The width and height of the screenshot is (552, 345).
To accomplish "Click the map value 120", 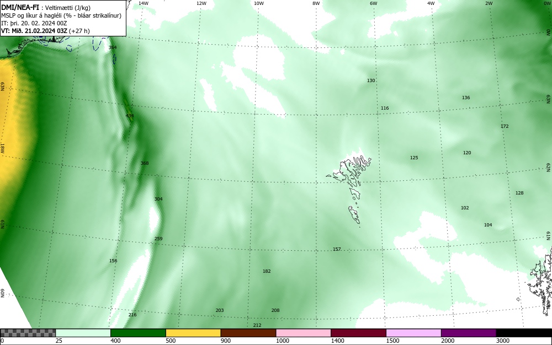I will point(467,153).
